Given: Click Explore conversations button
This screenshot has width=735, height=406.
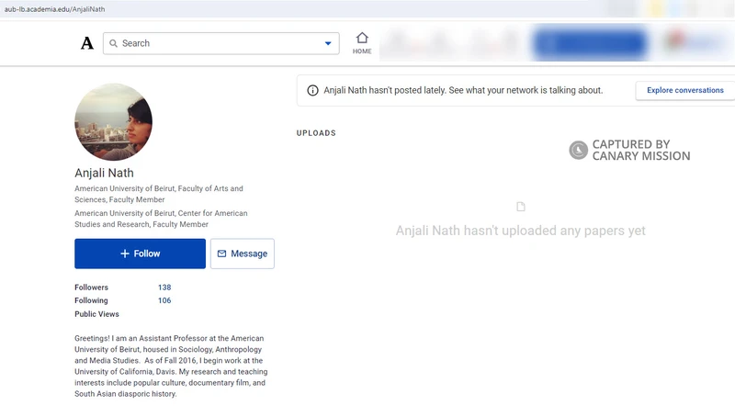Looking at the screenshot, I should 684,90.
